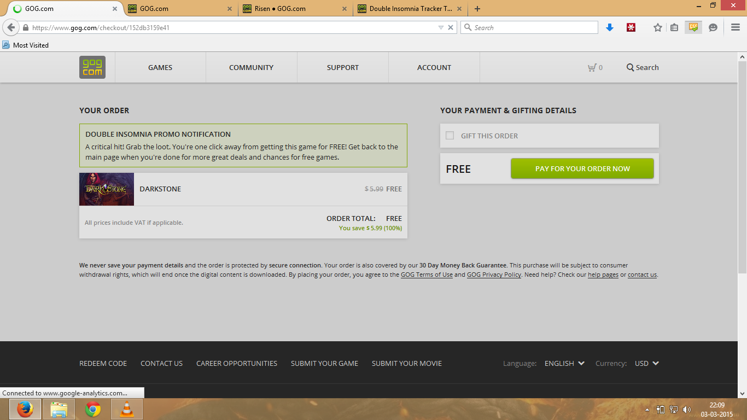Close the Risen GOG.com tab

[345, 9]
